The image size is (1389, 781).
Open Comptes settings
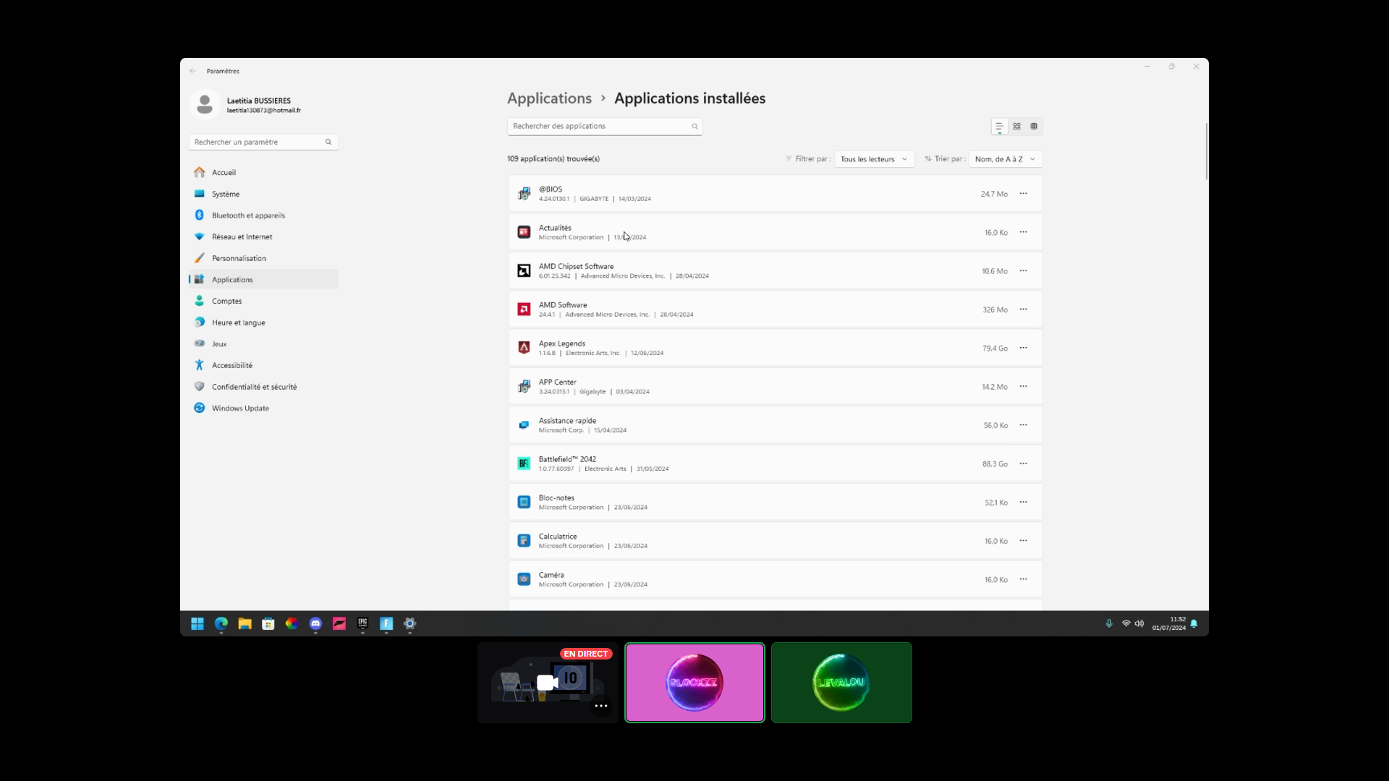coord(263,301)
